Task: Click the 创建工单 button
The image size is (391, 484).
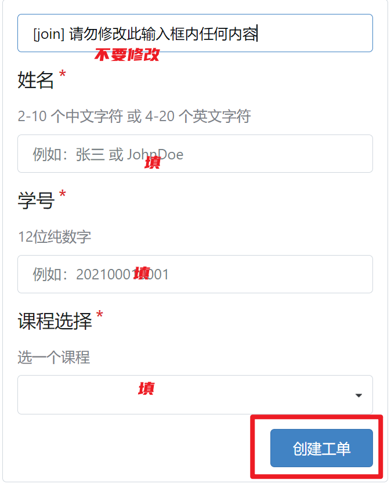Action: [321, 448]
